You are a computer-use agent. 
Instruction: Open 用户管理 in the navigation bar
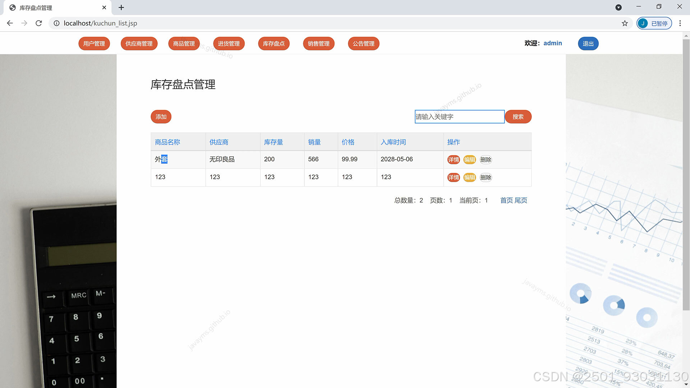coord(94,43)
